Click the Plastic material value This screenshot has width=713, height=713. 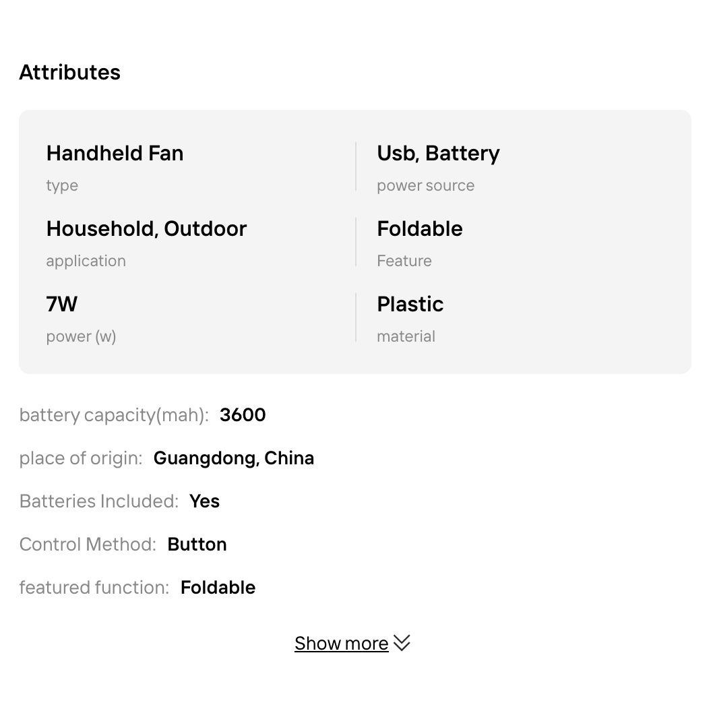click(410, 304)
